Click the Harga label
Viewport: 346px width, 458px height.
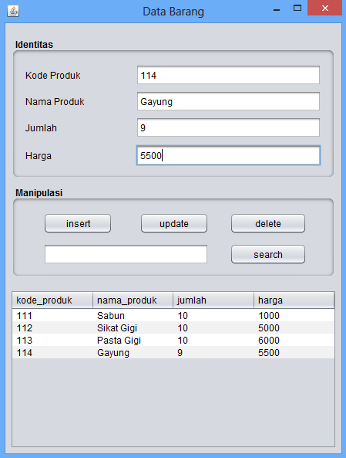(39, 156)
